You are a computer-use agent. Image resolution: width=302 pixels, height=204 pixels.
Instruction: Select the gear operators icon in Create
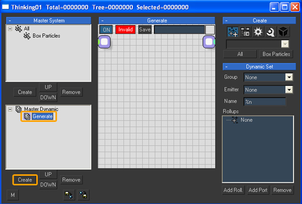pos(258,32)
